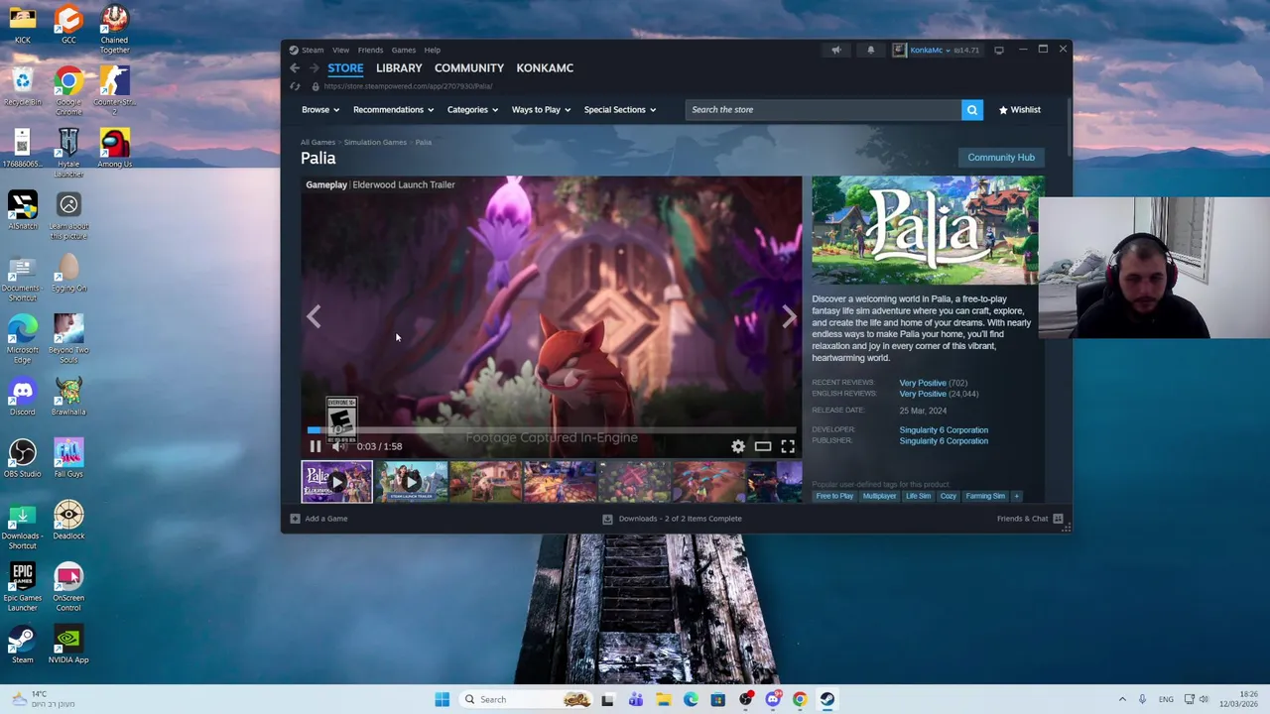
Task: Expand the Categories dropdown
Action: [472, 110]
